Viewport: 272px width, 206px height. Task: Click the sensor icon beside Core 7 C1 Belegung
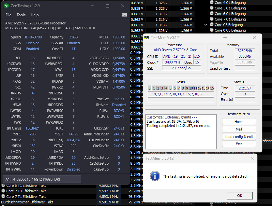[x=211, y=19]
